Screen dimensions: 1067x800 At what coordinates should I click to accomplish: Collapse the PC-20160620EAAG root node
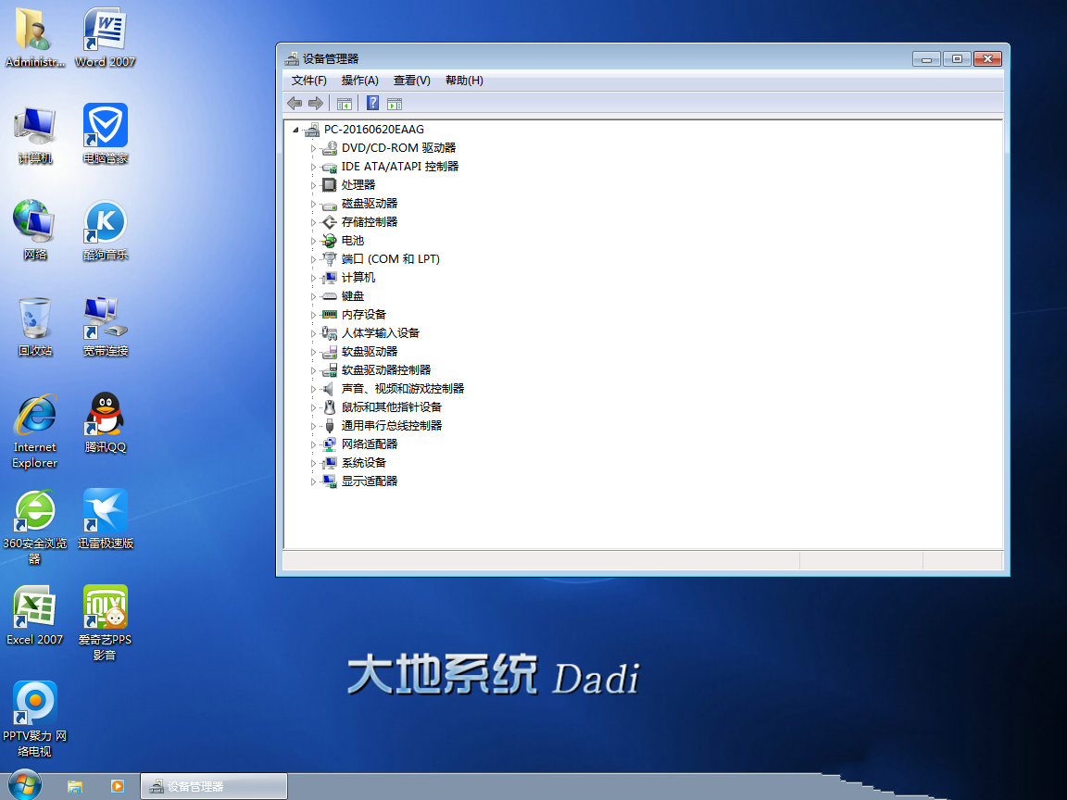(295, 130)
